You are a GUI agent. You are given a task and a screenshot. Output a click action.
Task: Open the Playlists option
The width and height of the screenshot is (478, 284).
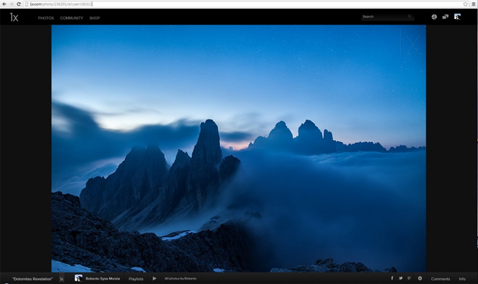136,279
